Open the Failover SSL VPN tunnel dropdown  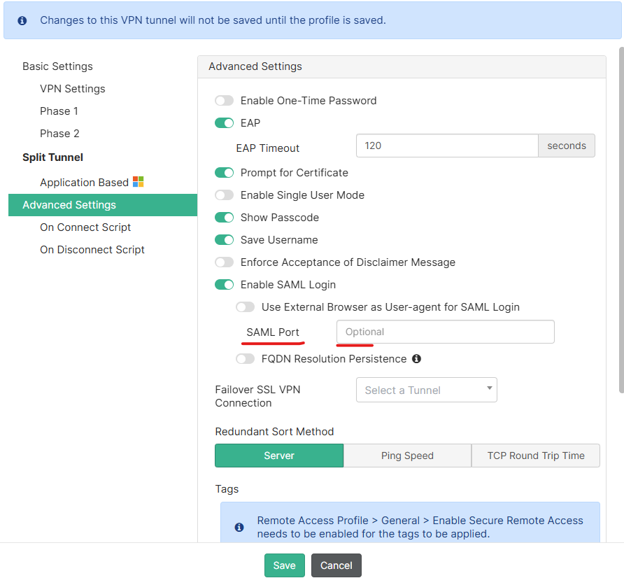pos(426,390)
